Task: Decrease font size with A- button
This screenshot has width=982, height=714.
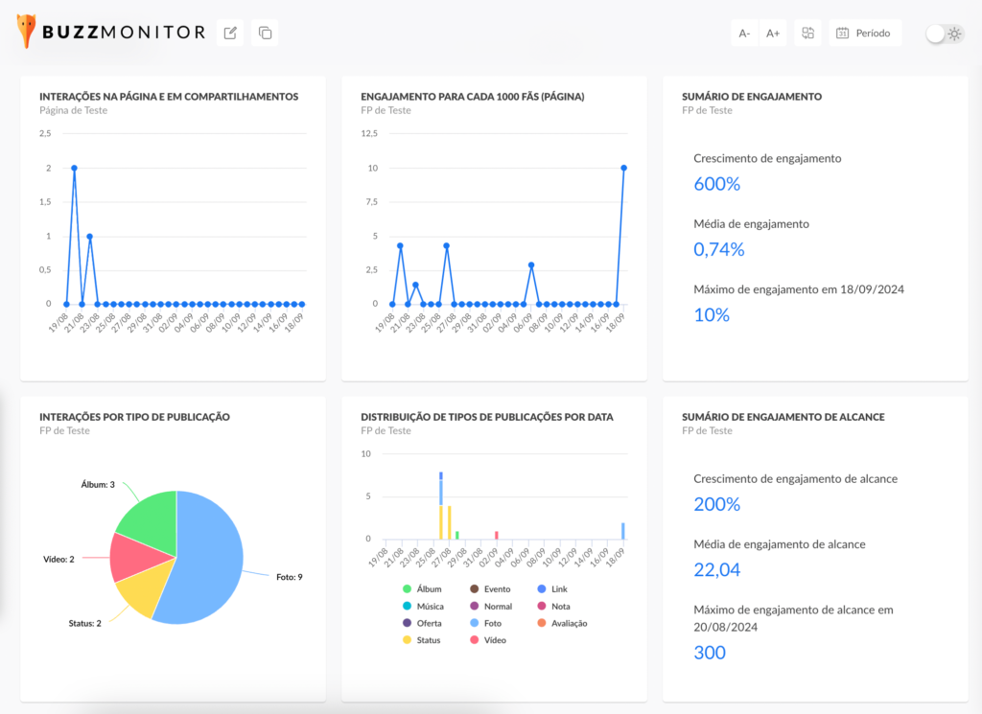Action: pyautogui.click(x=744, y=33)
